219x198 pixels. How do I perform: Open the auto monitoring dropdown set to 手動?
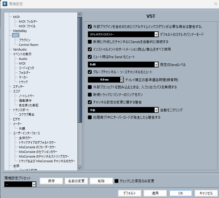pos(123,110)
